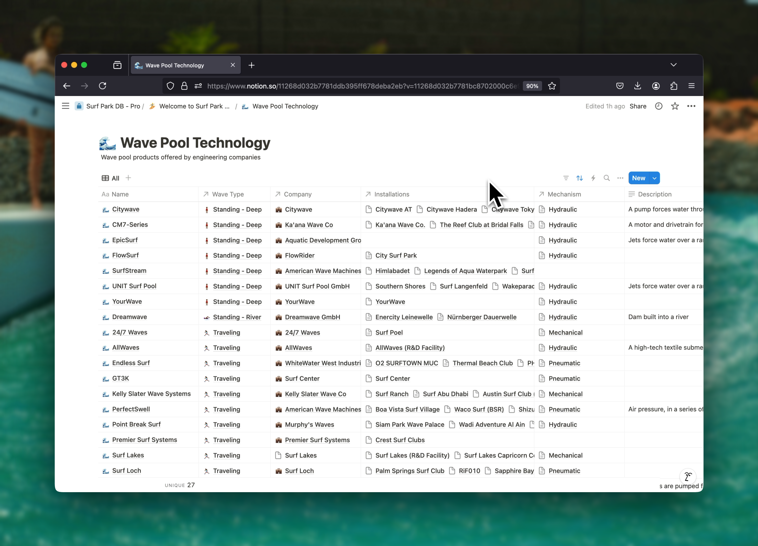The height and width of the screenshot is (546, 758).
Task: Open The Reef Club at Bridal Falls
Action: click(481, 225)
